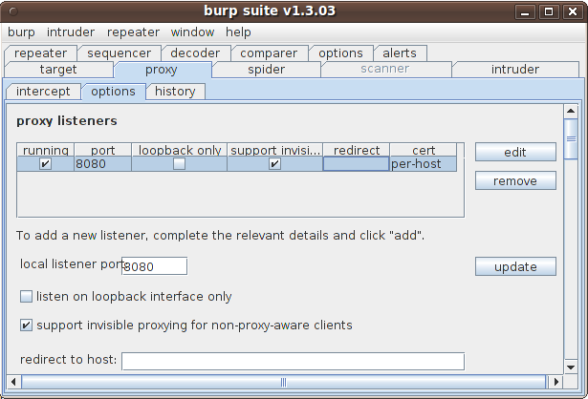Click the local listener port field
588x399 pixels.
[x=153, y=266]
